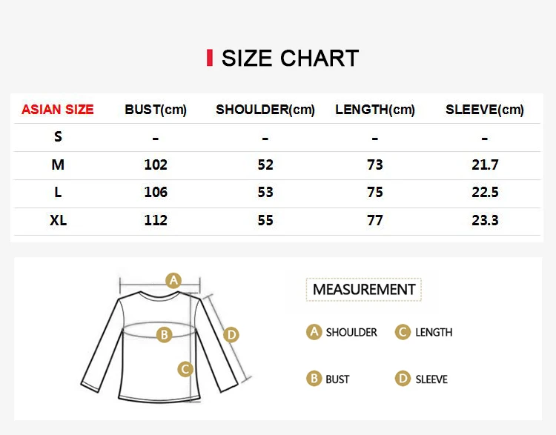Click the sleeve value 22.5
The width and height of the screenshot is (556, 435).
[x=485, y=192]
